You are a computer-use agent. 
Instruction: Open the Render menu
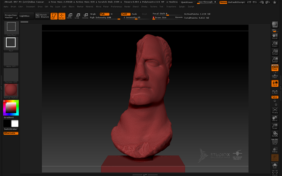127,7
